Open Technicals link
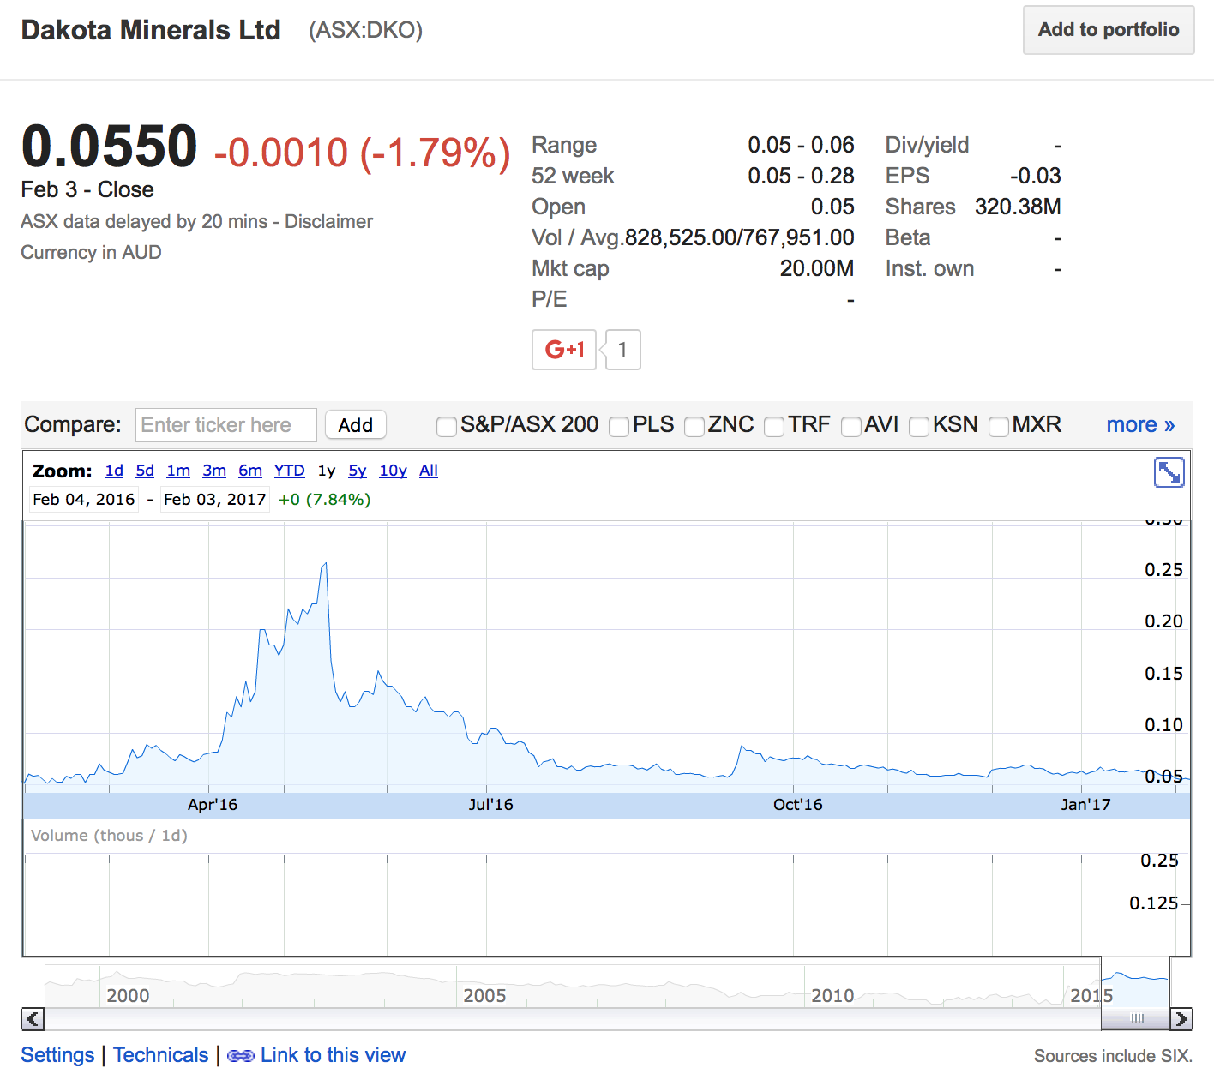 tap(160, 1055)
